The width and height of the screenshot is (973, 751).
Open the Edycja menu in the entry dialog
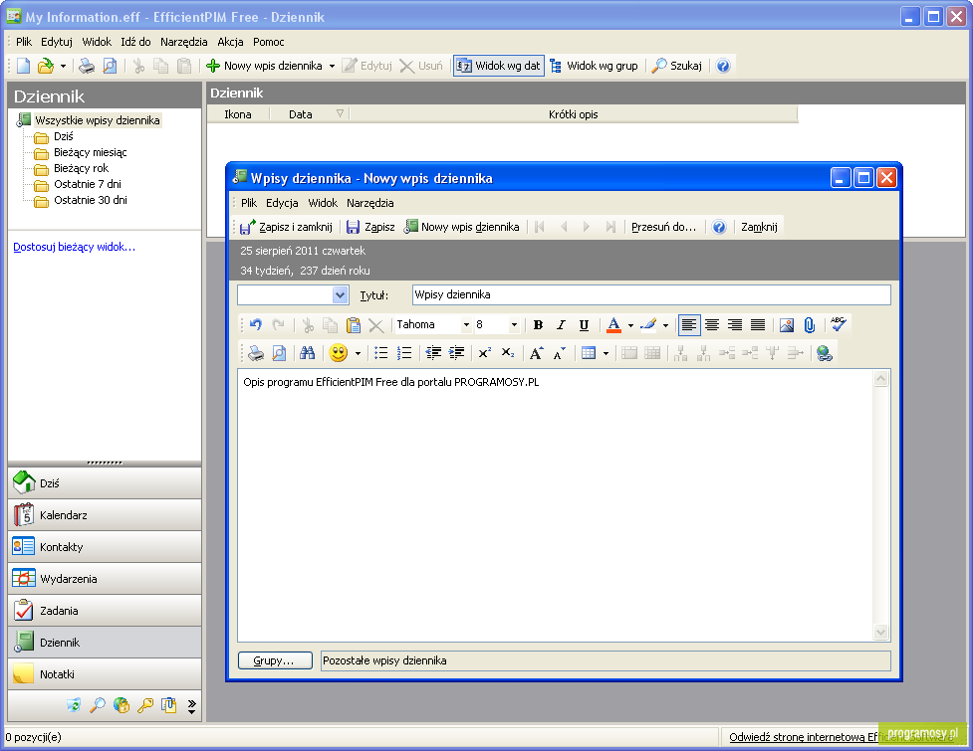pos(282,203)
